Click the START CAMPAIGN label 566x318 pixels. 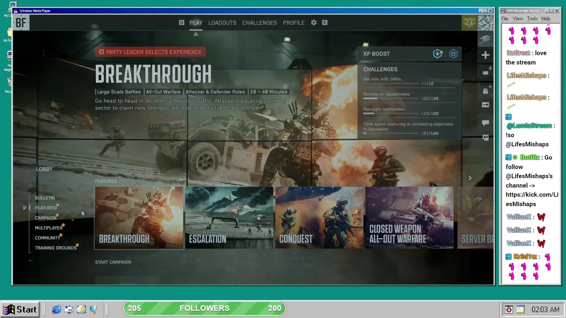point(113,262)
